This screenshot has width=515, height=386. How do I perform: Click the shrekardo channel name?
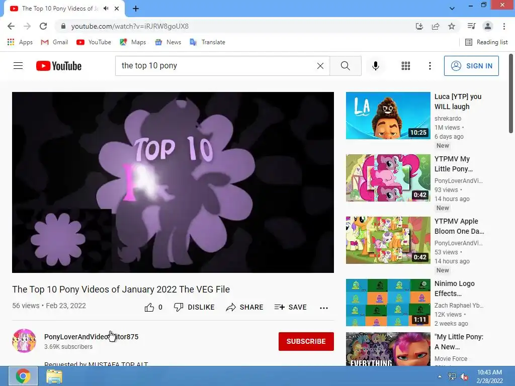point(448,119)
